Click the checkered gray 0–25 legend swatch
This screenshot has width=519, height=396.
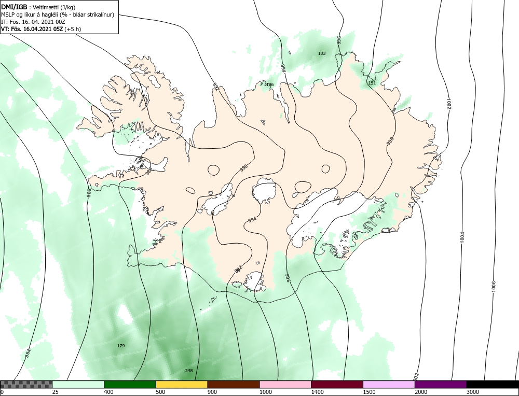point(26,385)
